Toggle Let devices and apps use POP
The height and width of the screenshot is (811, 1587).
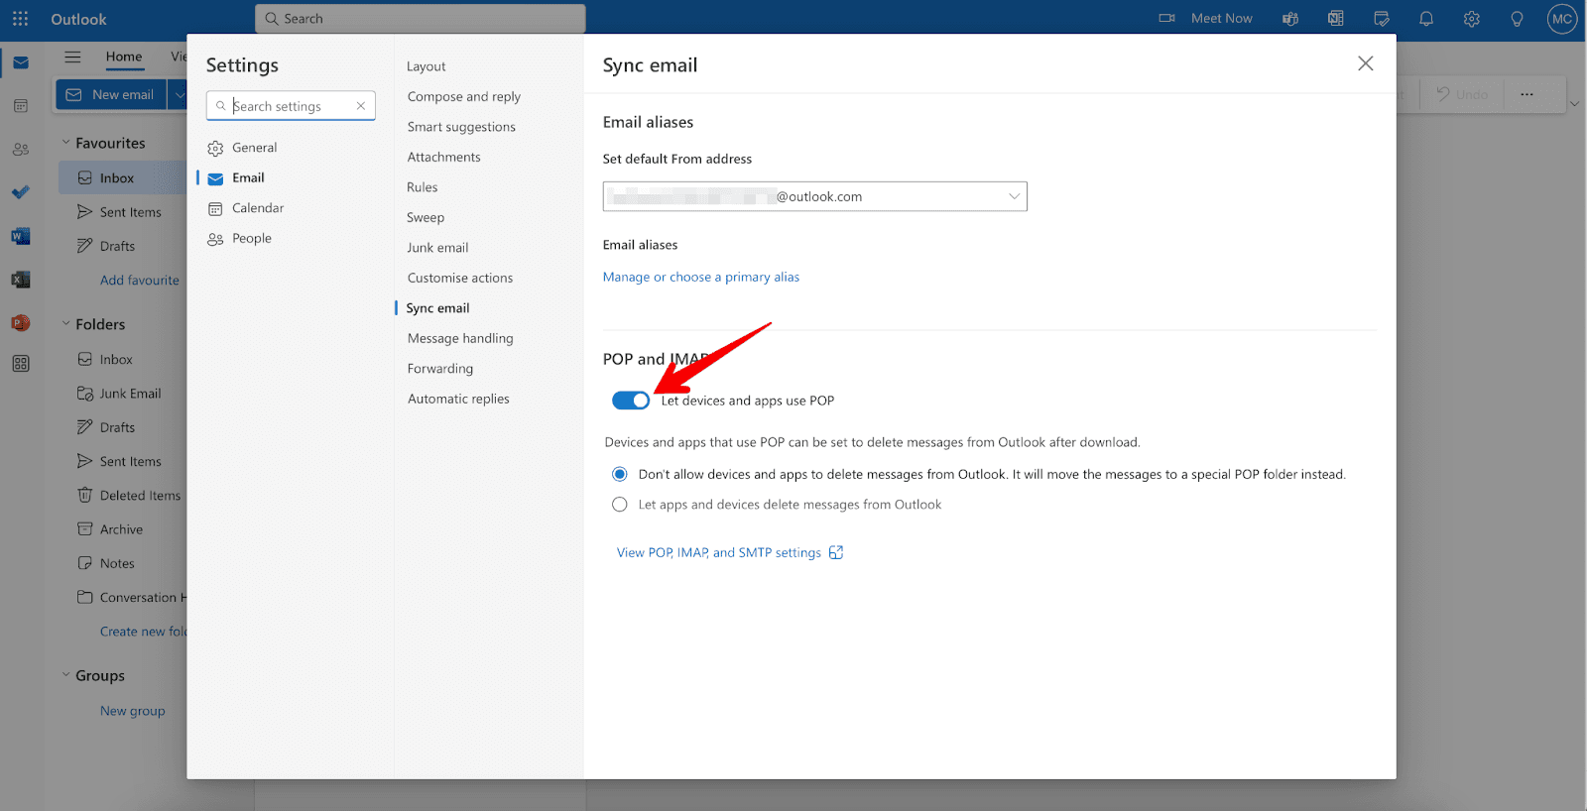pos(630,401)
